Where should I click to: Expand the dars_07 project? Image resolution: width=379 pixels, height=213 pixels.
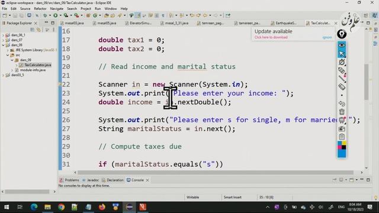pyautogui.click(x=3, y=40)
